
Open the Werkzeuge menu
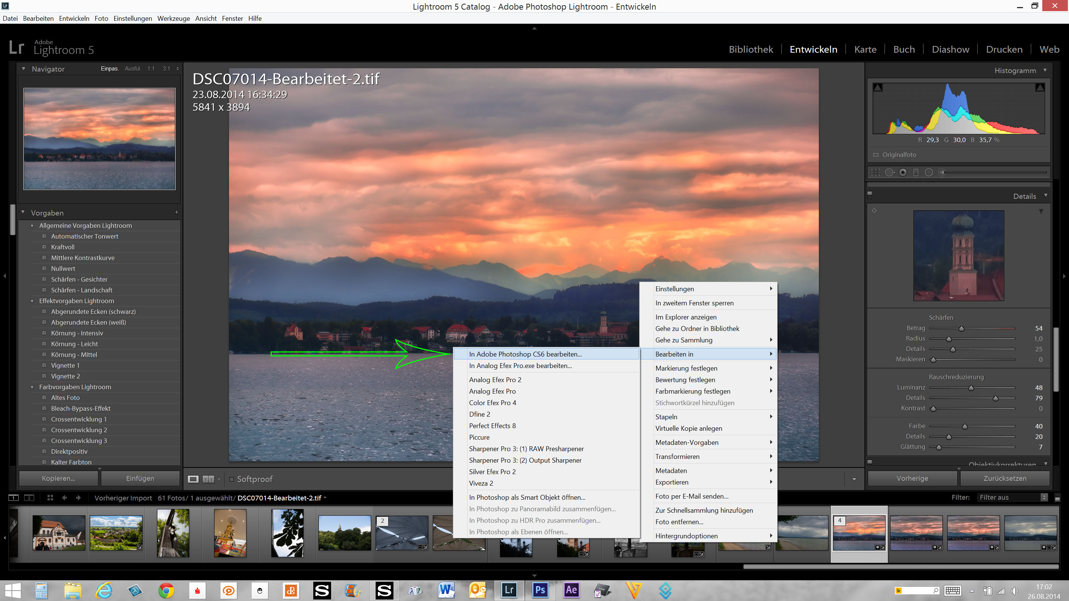pyautogui.click(x=173, y=18)
